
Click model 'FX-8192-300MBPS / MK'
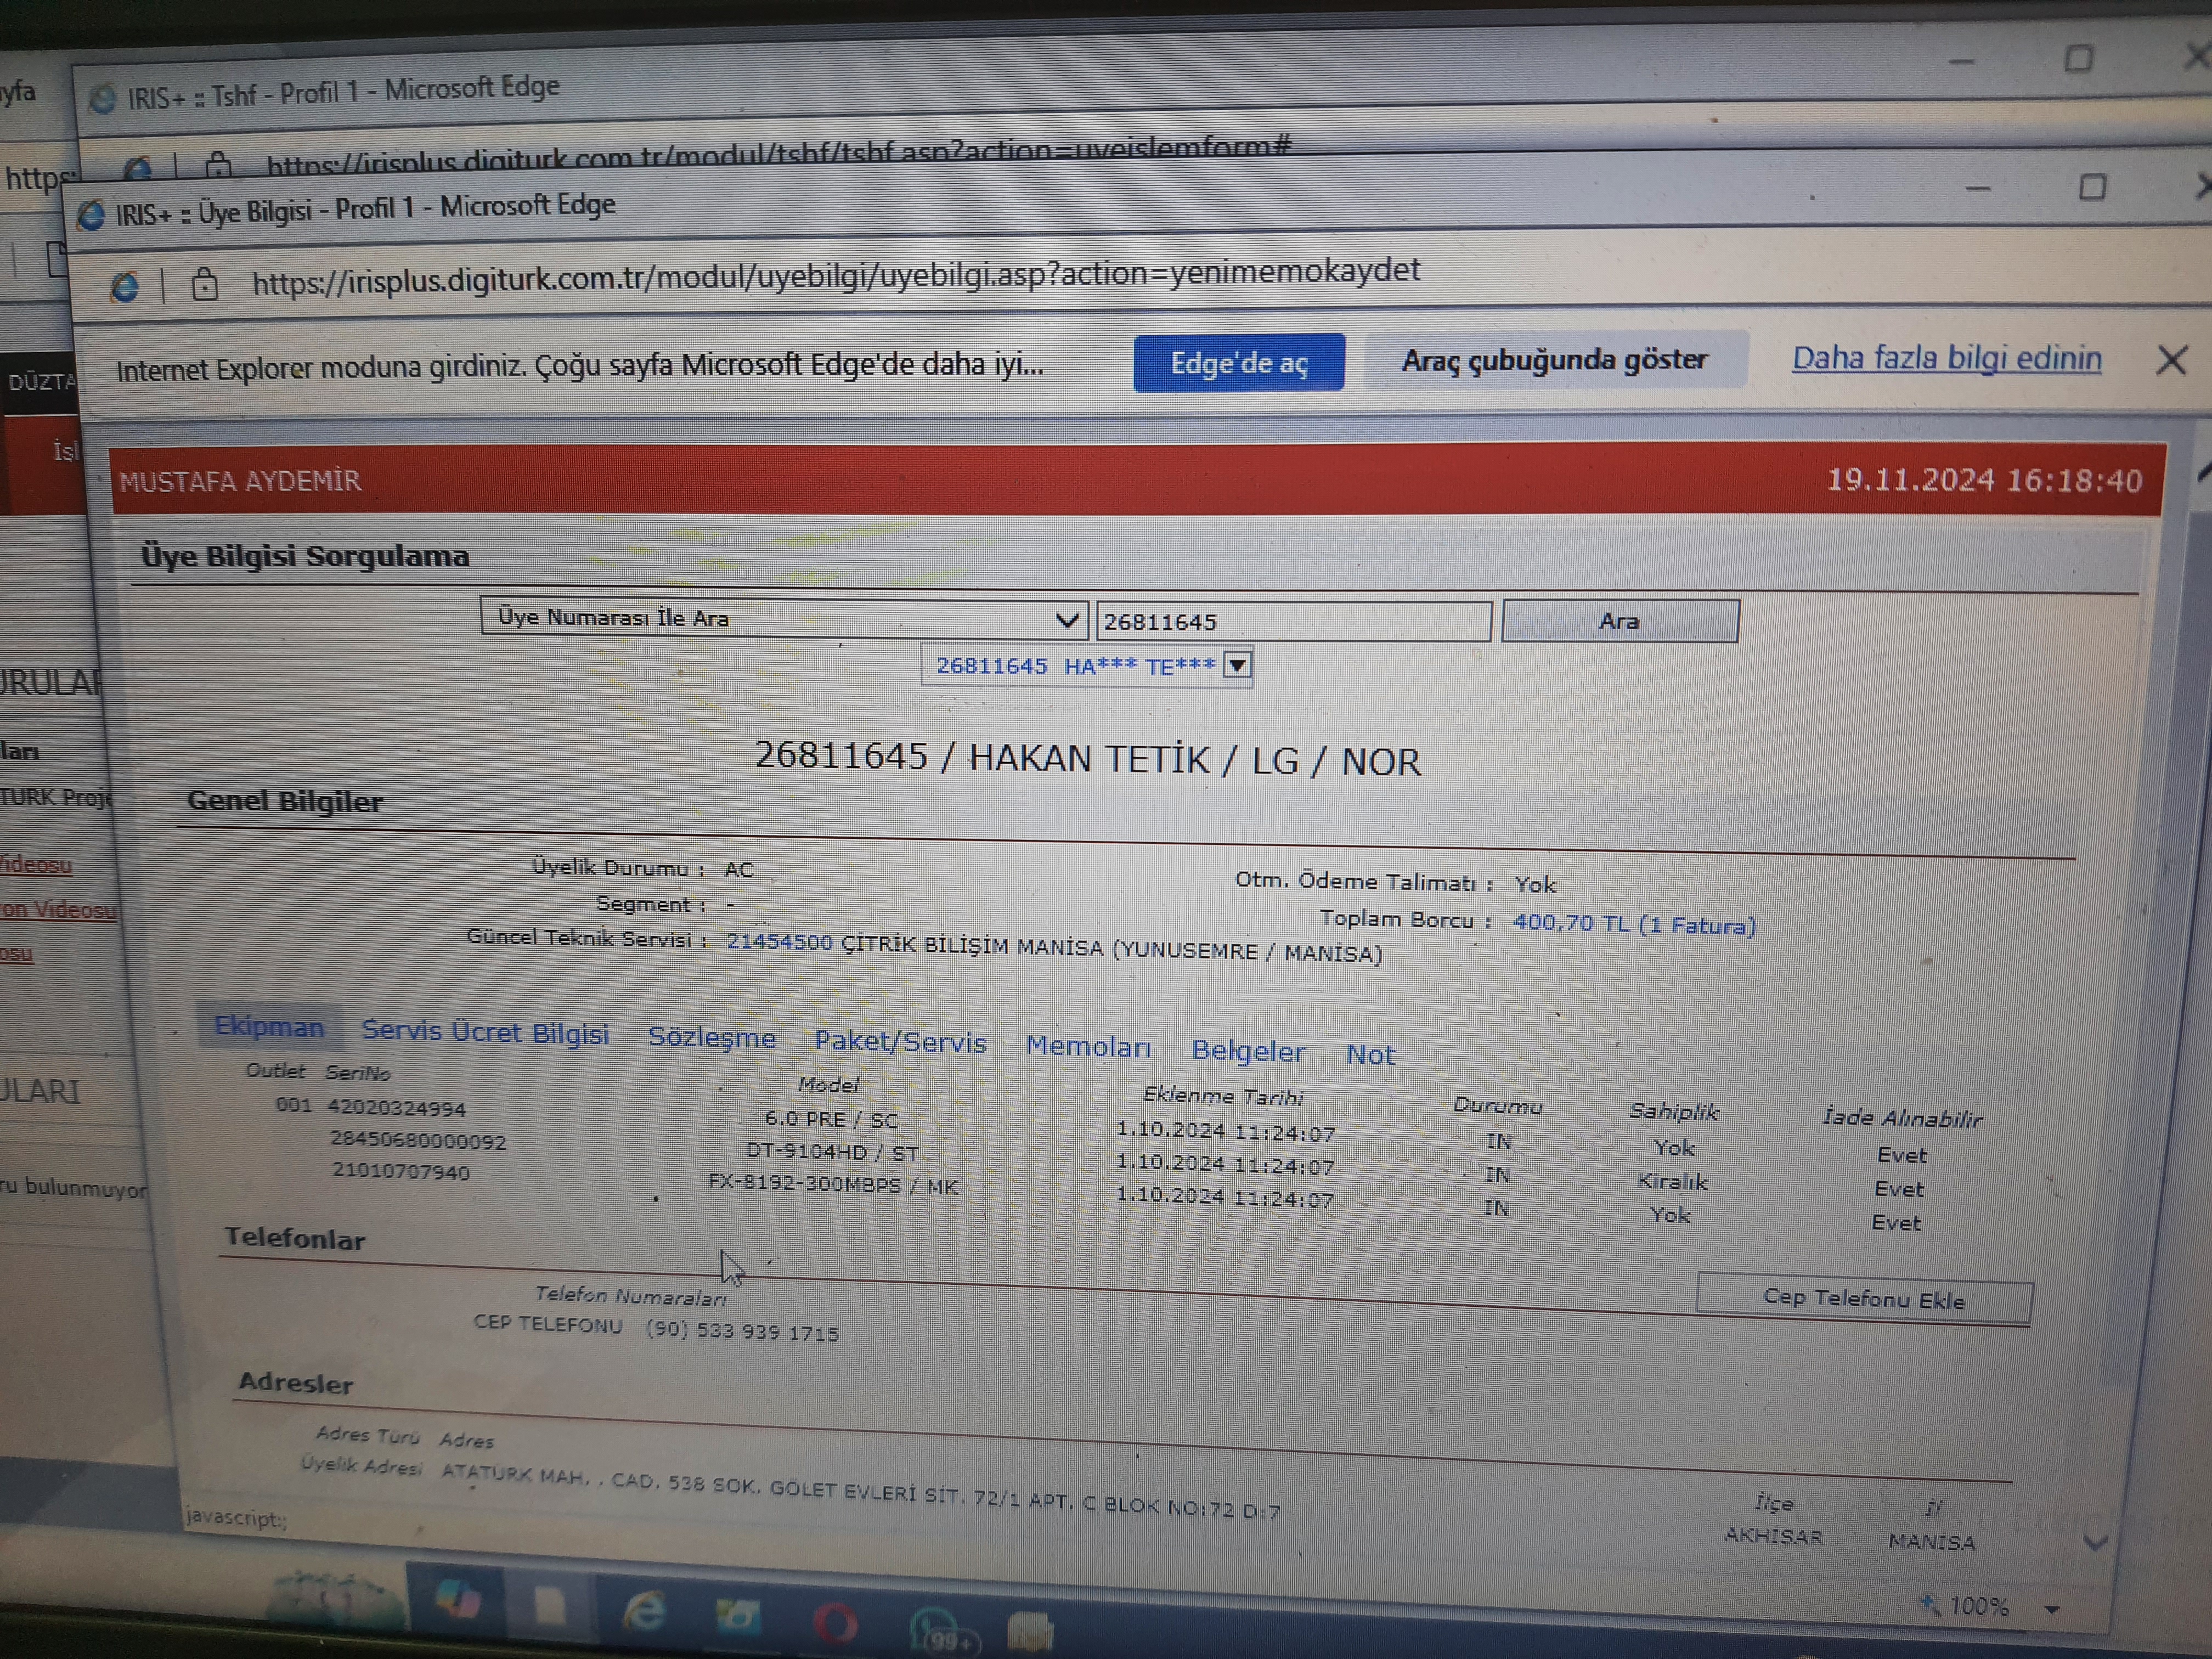[x=832, y=1185]
